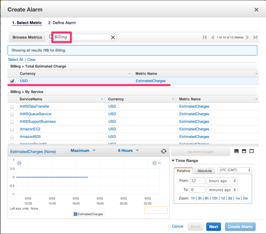Image resolution: width=266 pixels, height=234 pixels.
Task: Check the AmazonEC2 metric row
Action: coord(12,130)
